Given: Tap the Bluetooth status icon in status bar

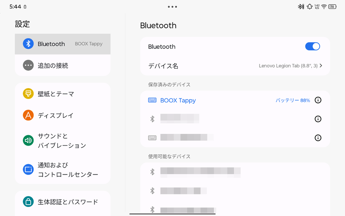Looking at the screenshot, I should coord(301,6).
